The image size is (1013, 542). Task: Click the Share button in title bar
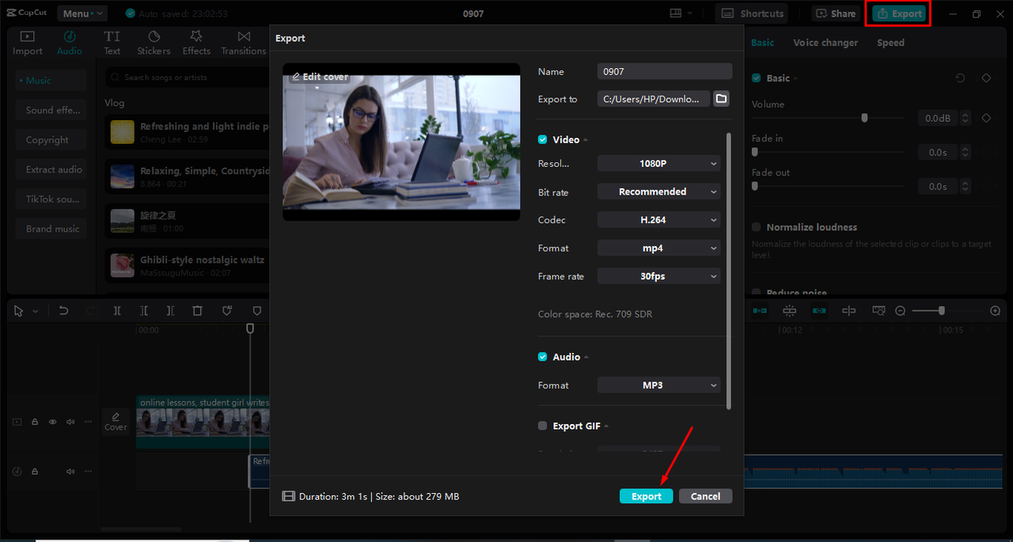pyautogui.click(x=836, y=13)
